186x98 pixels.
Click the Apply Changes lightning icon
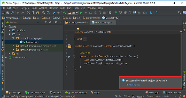pyautogui.click(x=86, y=13)
